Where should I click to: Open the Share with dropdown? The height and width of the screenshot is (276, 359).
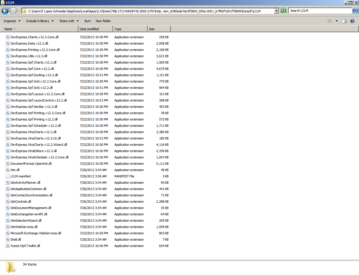69,21
